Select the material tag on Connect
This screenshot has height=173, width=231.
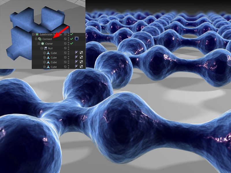pos(77,39)
